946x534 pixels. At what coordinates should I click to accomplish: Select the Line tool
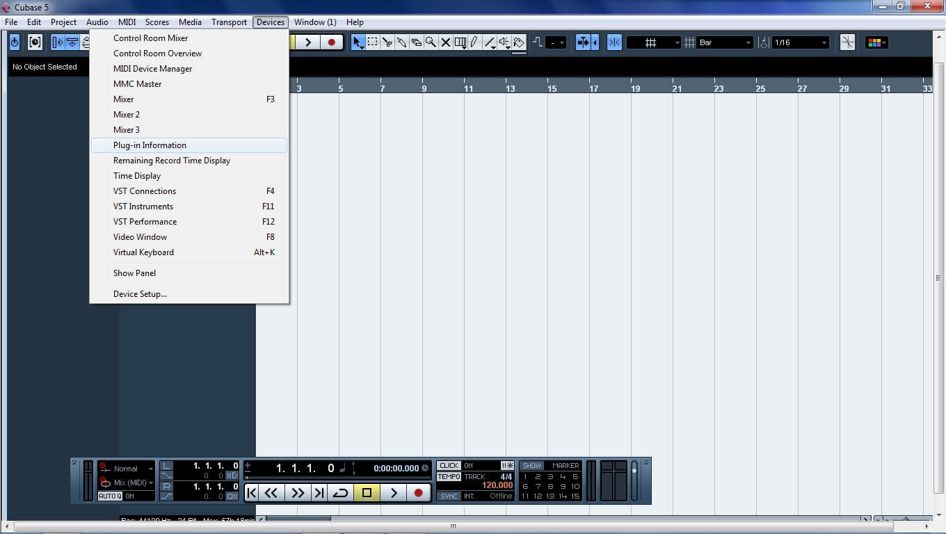(490, 42)
